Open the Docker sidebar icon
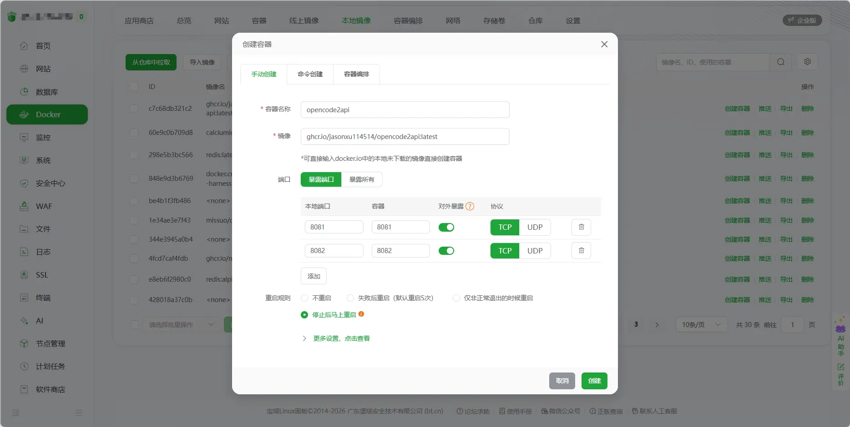The image size is (850, 427). pyautogui.click(x=24, y=114)
